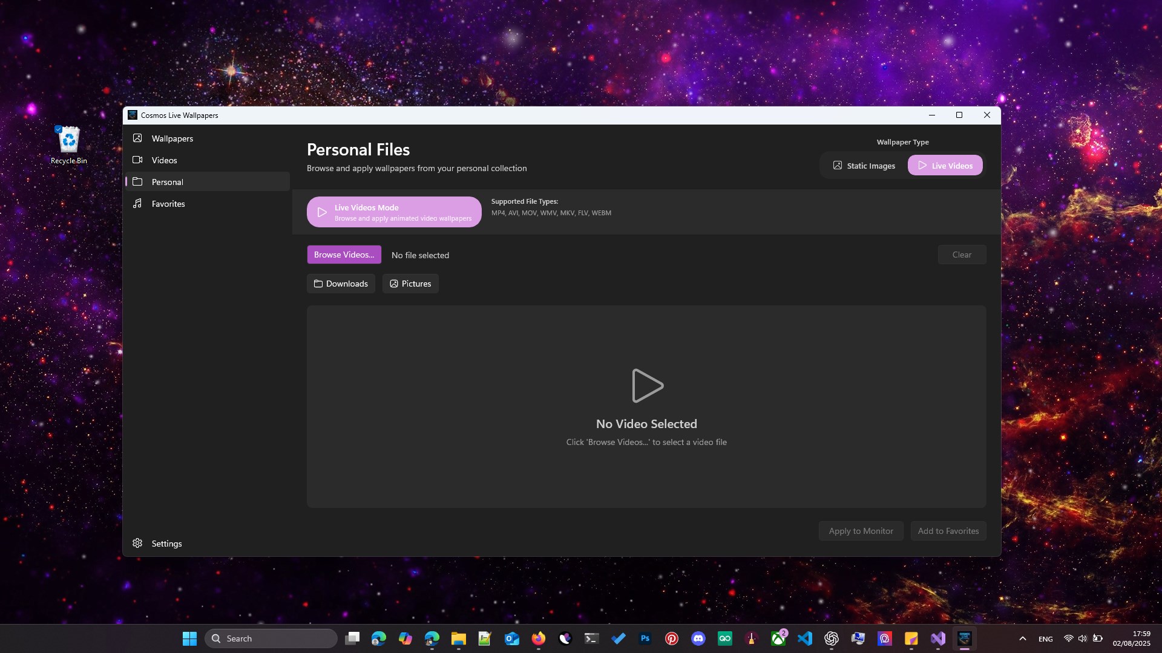Screen dimensions: 1162x653
Task: Select the Recycle Bin desktop icon
Action: (x=69, y=145)
